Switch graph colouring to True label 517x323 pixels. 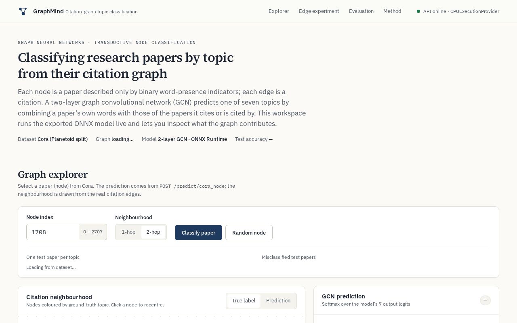pos(244,301)
